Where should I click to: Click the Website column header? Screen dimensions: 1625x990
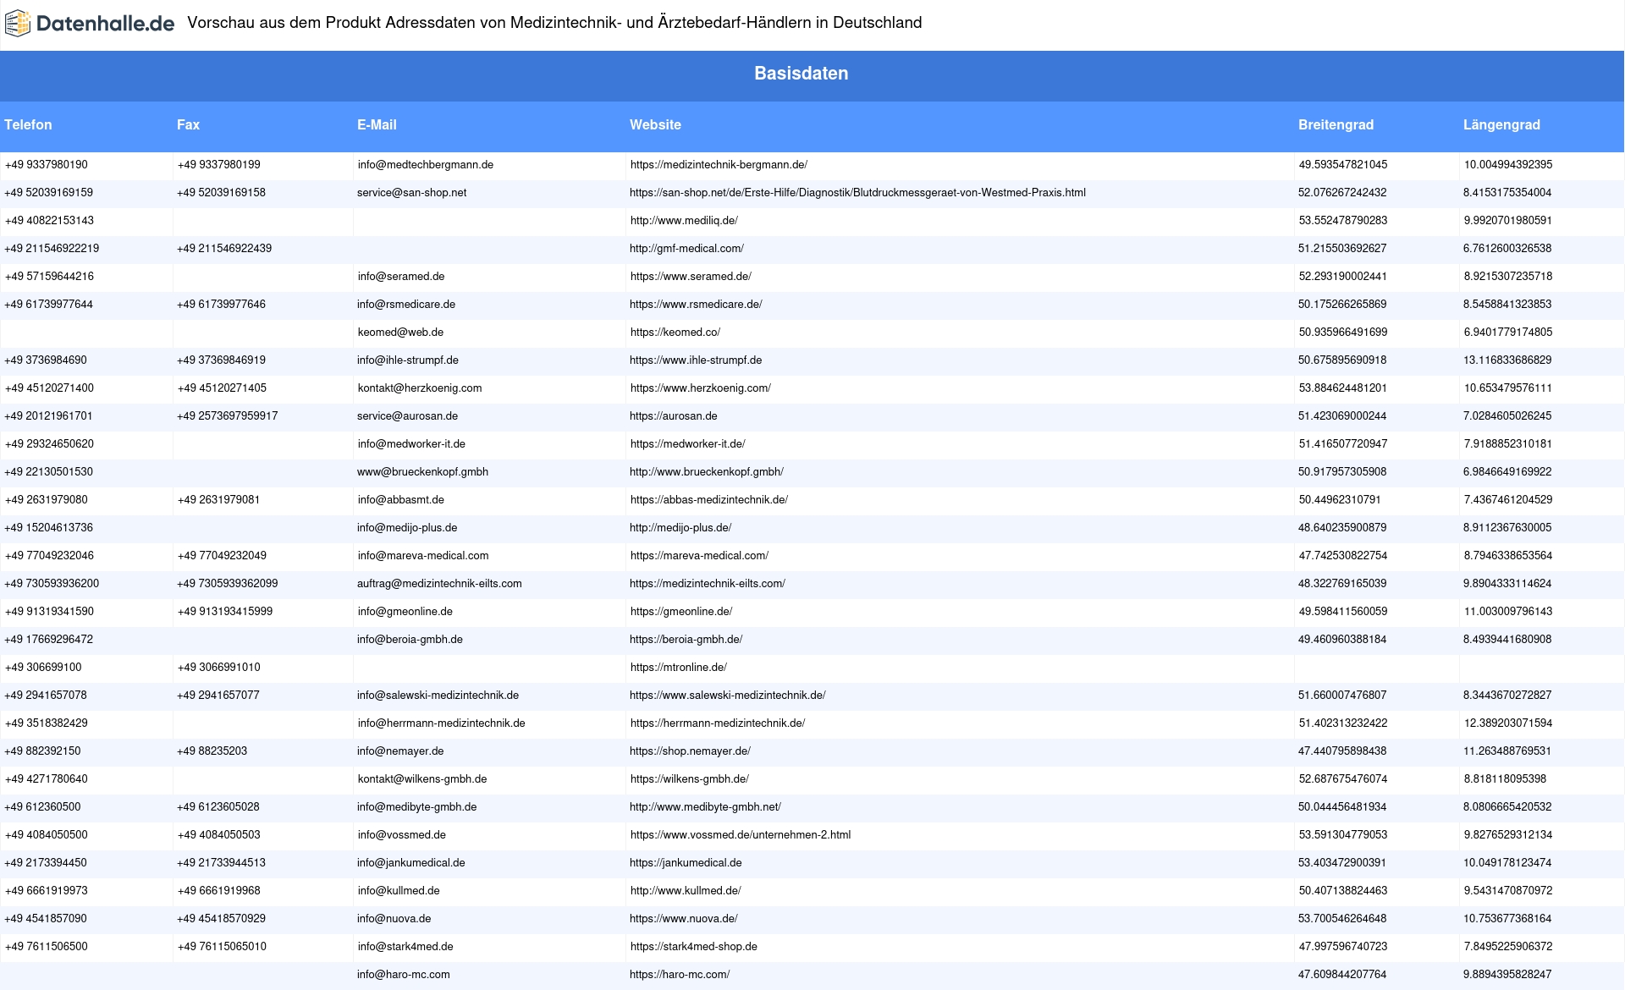[655, 124]
